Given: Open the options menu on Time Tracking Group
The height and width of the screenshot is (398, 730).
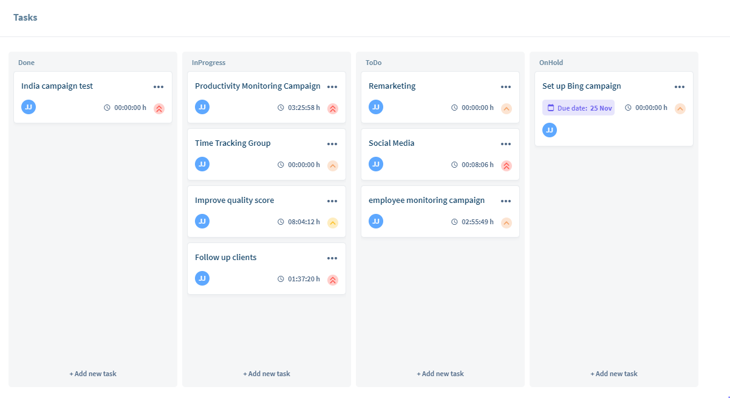Looking at the screenshot, I should click(332, 143).
